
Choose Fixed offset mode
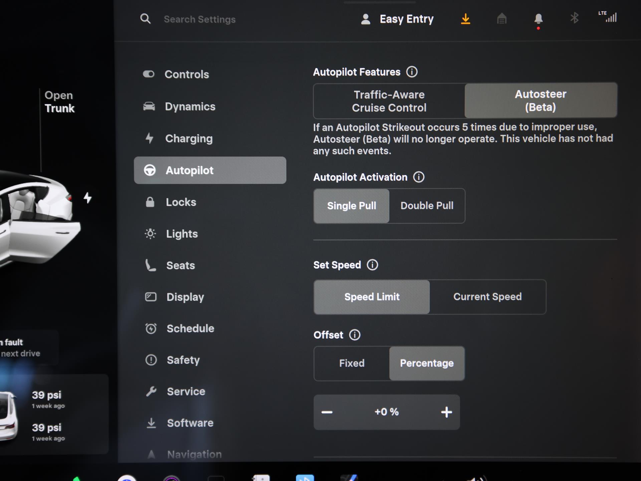tap(352, 363)
